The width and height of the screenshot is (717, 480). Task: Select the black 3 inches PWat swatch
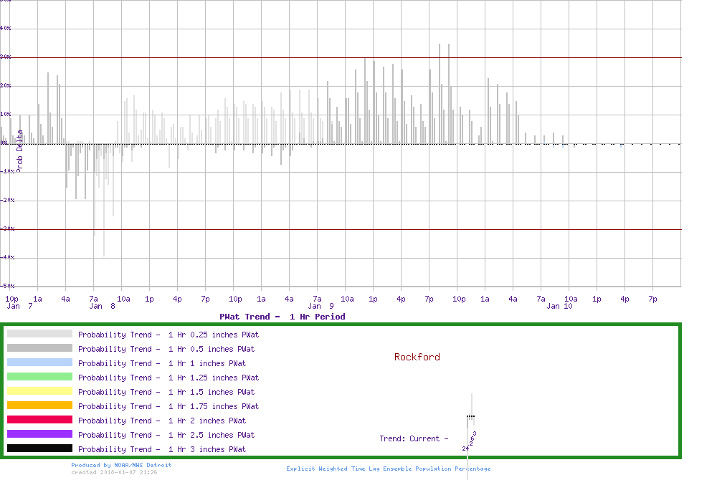pyautogui.click(x=39, y=448)
